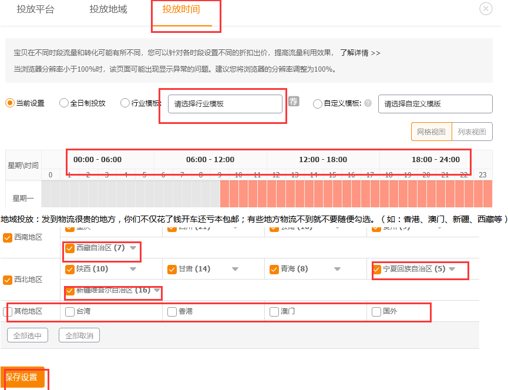508x390 pixels.
Task: Click the 18:00 - 24:00 time header
Action: 436,159
